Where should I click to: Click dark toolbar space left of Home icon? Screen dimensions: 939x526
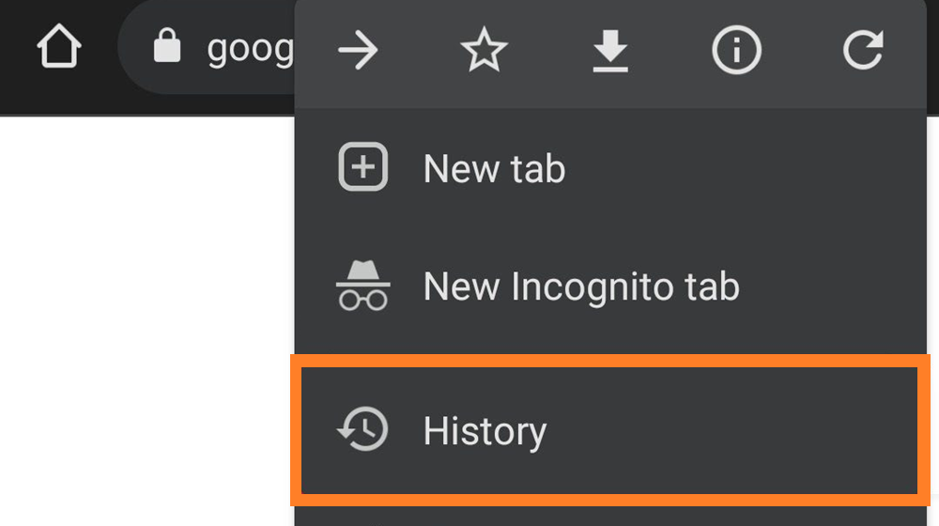coord(14,48)
